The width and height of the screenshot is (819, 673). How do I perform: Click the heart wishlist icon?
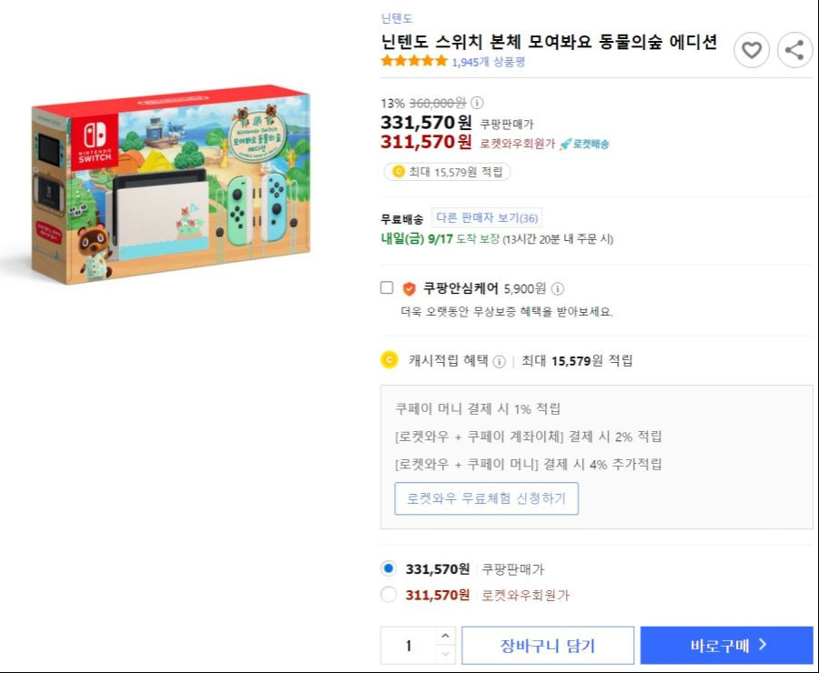click(x=752, y=50)
